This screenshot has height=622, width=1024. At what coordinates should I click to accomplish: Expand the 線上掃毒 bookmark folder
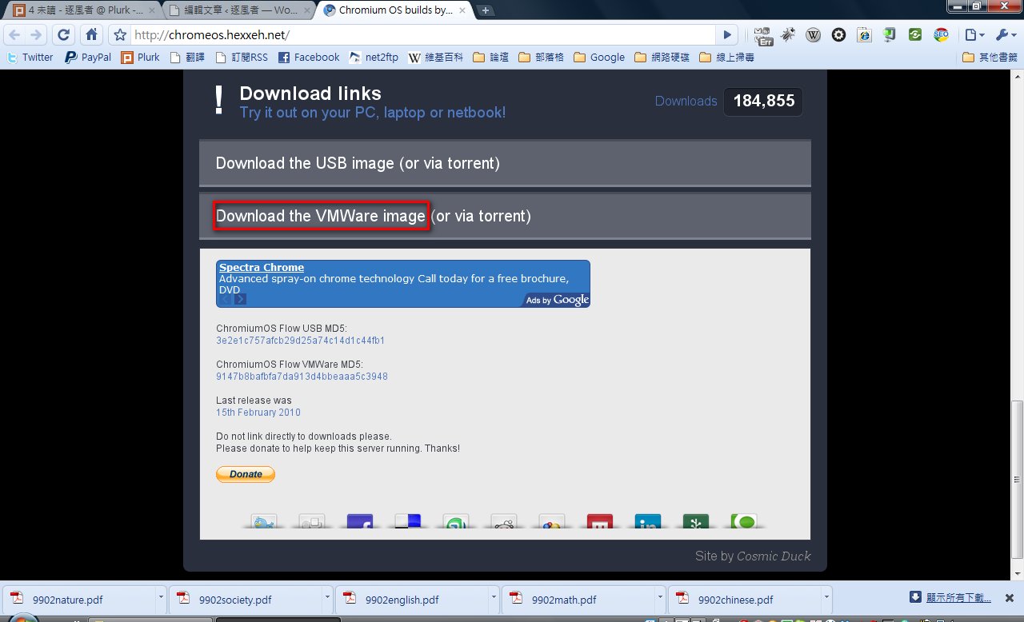[x=726, y=58]
